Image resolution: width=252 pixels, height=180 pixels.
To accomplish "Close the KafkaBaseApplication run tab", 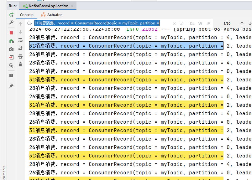I will tap(72, 6).
